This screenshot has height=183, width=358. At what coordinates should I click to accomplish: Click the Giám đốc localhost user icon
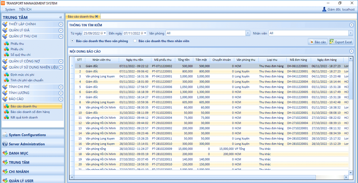coord(324,9)
